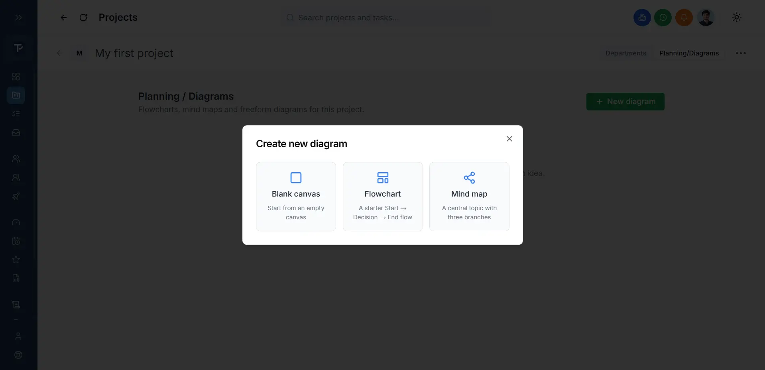Go back arrow beside My first project
This screenshot has height=370, width=765.
pos(60,53)
